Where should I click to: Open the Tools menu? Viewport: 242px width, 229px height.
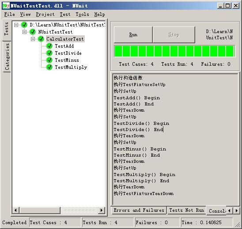[82, 15]
